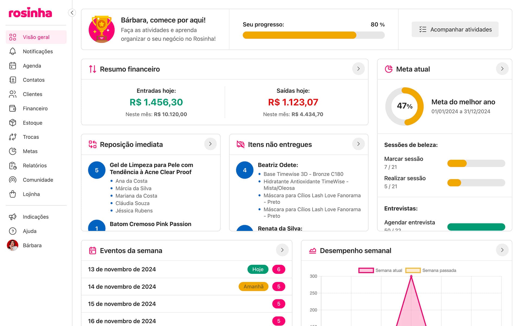Image resolution: width=521 pixels, height=326 pixels.
Task: Click the Comunidade icon in the sidebar
Action: point(12,180)
